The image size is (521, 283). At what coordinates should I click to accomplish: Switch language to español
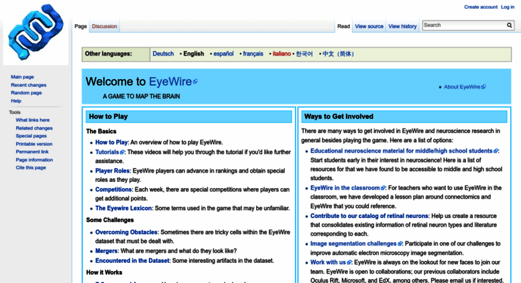point(223,54)
